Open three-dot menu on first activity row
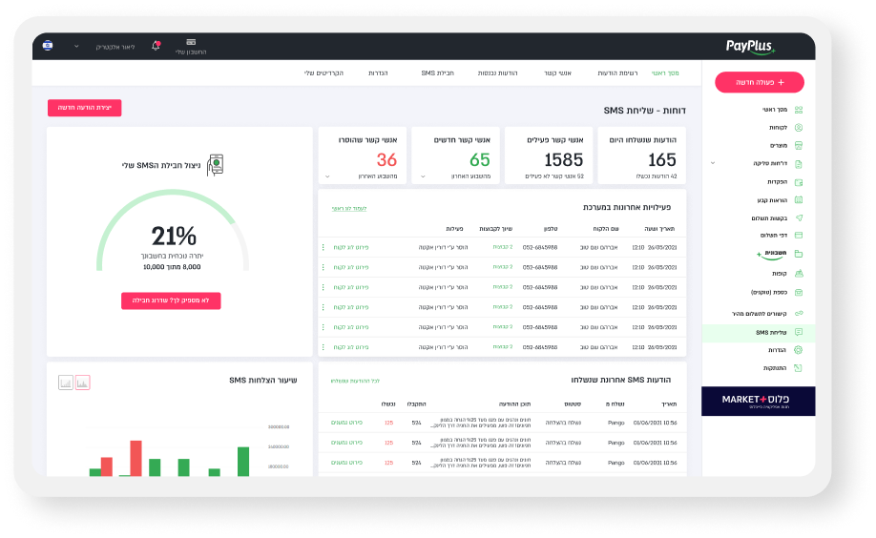The height and width of the screenshot is (538, 876). pos(323,247)
